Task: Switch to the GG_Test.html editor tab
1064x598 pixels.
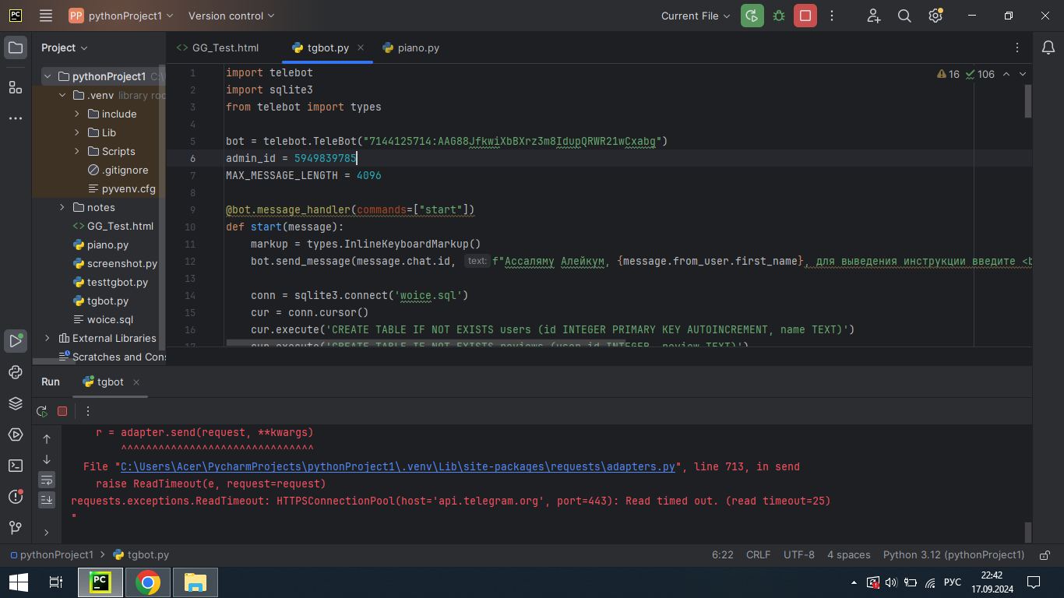Action: coord(217,47)
